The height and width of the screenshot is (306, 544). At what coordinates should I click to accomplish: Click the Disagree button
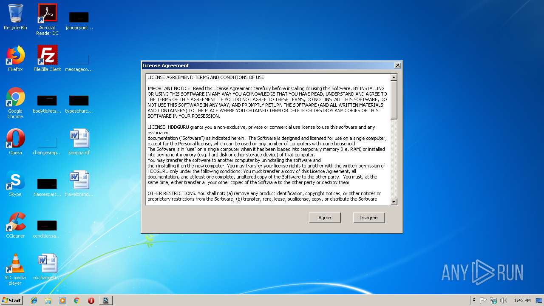368,218
